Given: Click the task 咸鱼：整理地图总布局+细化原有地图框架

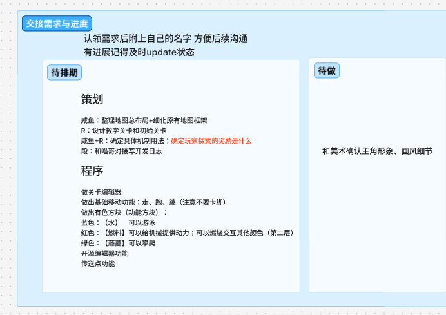Looking at the screenshot, I should click(x=144, y=120).
